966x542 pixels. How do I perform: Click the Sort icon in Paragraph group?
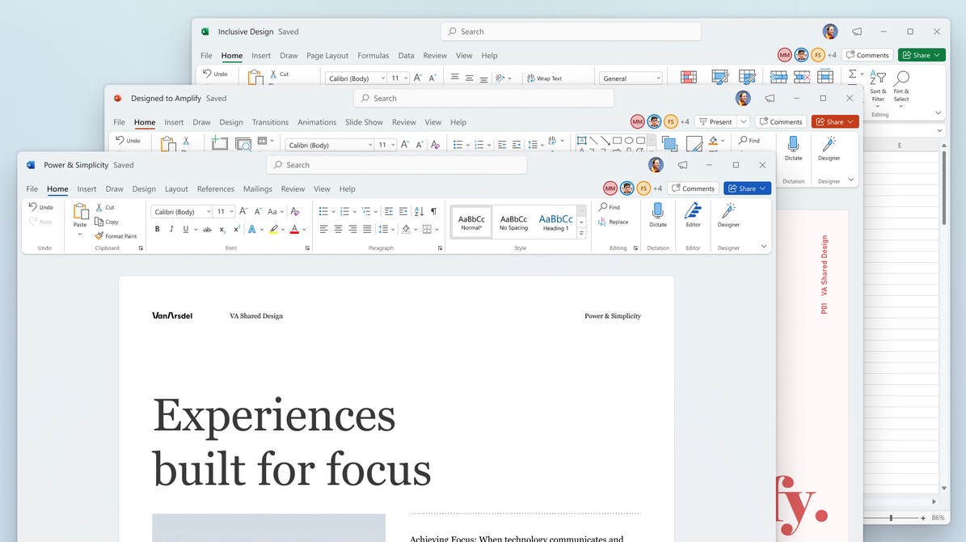pos(420,211)
